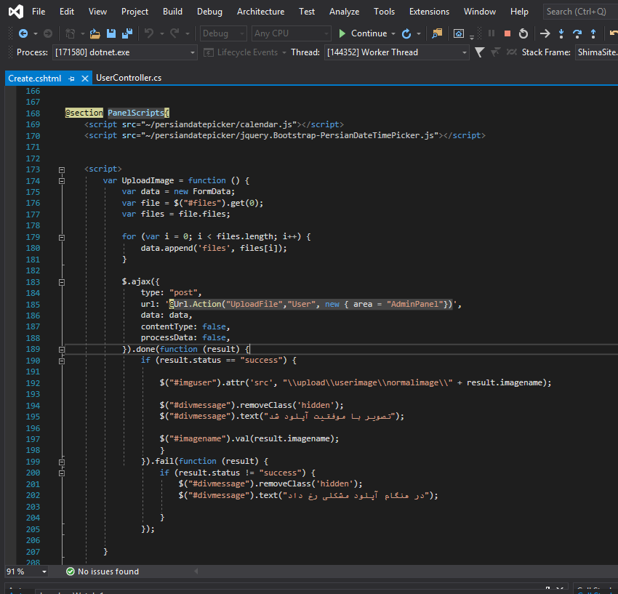Navigate backward with the back arrow icon

click(23, 33)
